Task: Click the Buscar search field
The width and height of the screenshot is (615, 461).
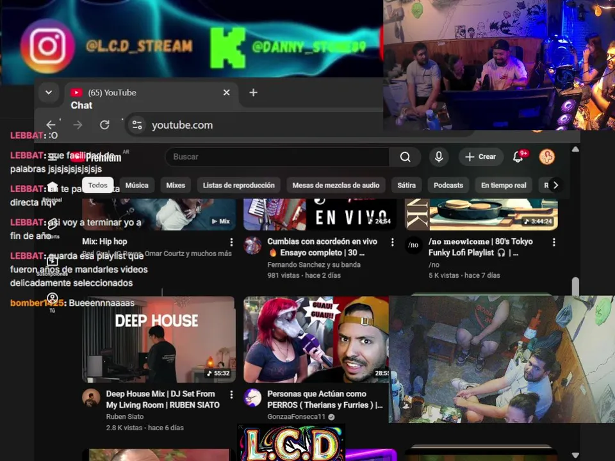Action: point(277,157)
